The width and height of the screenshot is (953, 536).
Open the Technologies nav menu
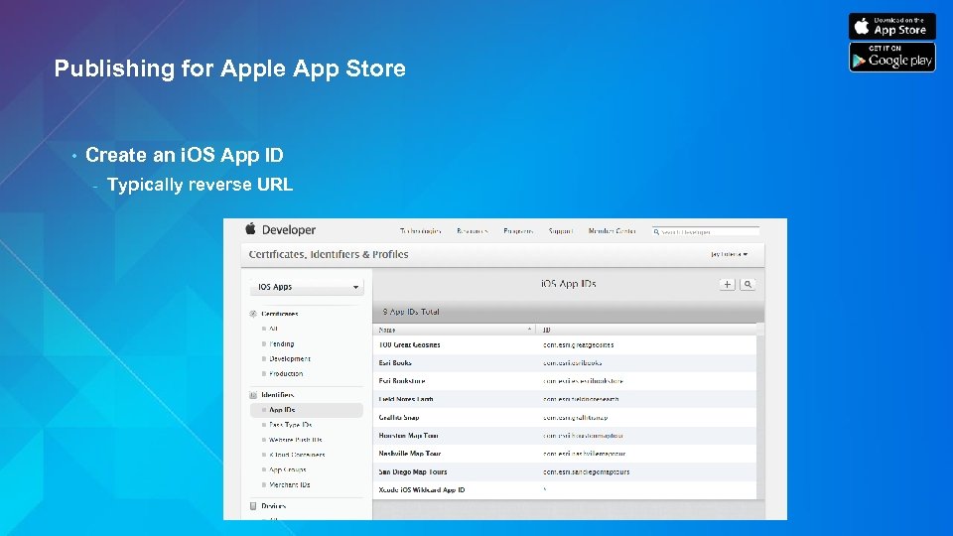(x=420, y=231)
